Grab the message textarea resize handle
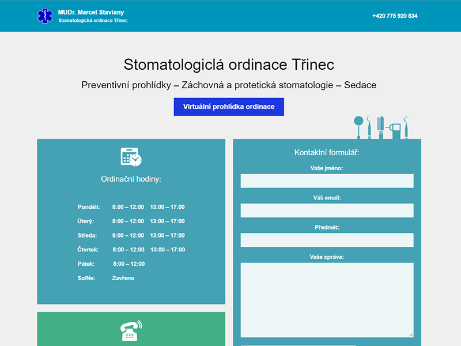This screenshot has height=346, width=461. point(411,334)
